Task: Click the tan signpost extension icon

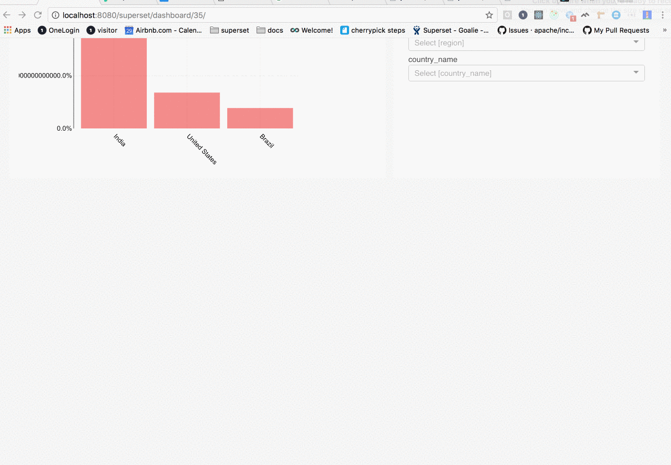Action: click(x=601, y=15)
